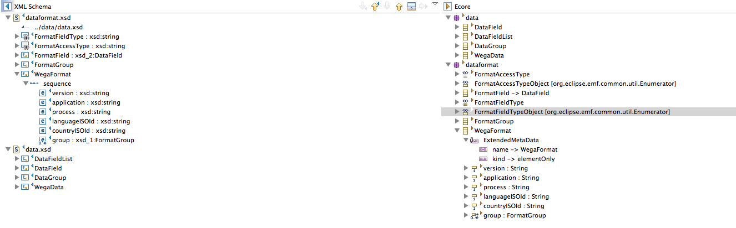The width and height of the screenshot is (736, 228).
Task: Click the XML Schema panel header arrow icon
Action: (x=8, y=6)
